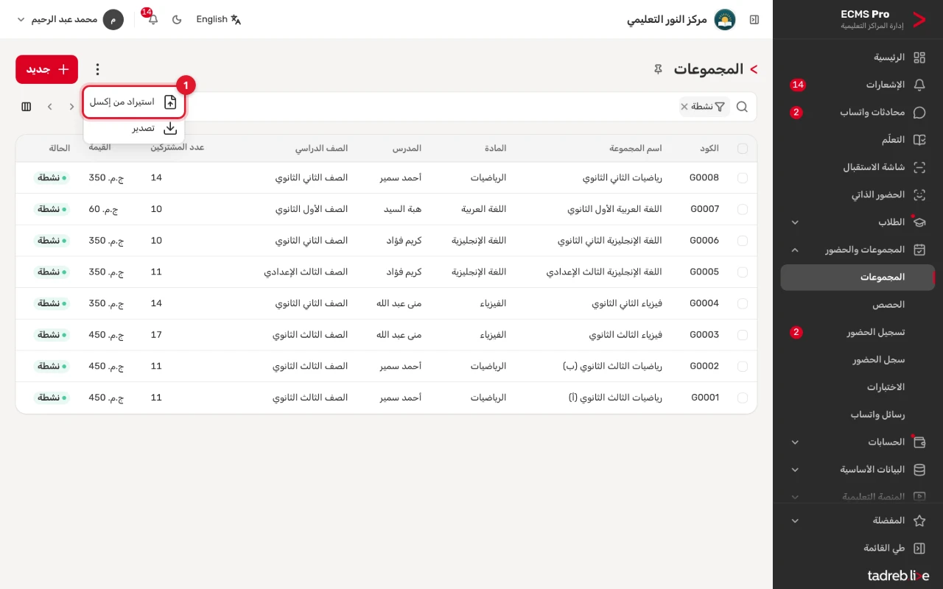Image resolution: width=943 pixels, height=589 pixels.
Task: Open الإشعارات in the sidebar
Action: 858,85
